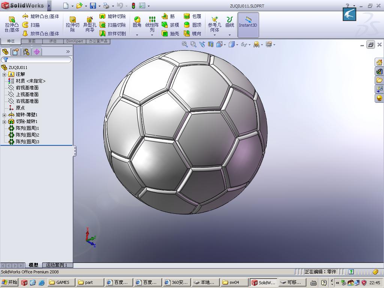Open the Curves (曲线) tool
The image size is (384, 288).
(230, 22)
